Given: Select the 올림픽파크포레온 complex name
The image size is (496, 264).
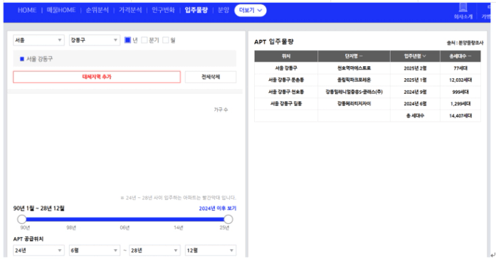Looking at the screenshot, I should [354, 80].
